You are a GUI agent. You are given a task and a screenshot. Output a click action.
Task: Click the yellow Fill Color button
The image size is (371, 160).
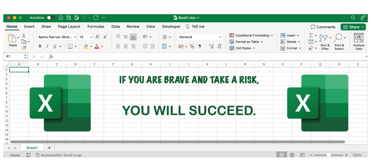pos(86,46)
